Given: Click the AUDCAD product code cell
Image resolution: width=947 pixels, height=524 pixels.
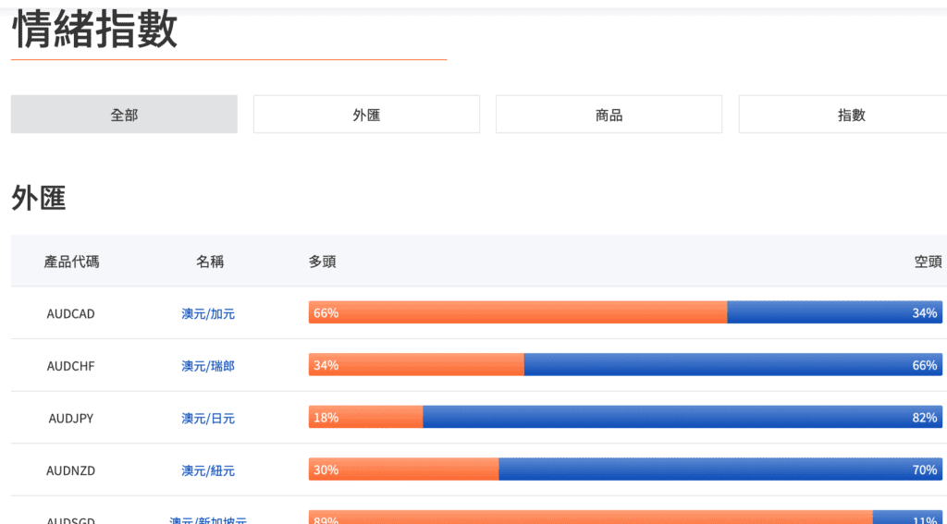Looking at the screenshot, I should (x=70, y=314).
